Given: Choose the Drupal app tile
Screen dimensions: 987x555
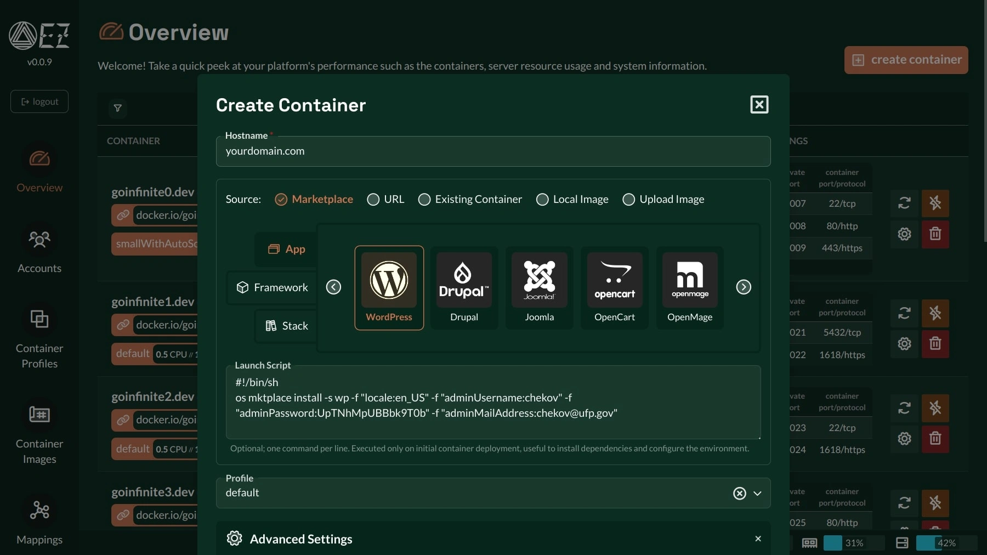Looking at the screenshot, I should pos(464,287).
